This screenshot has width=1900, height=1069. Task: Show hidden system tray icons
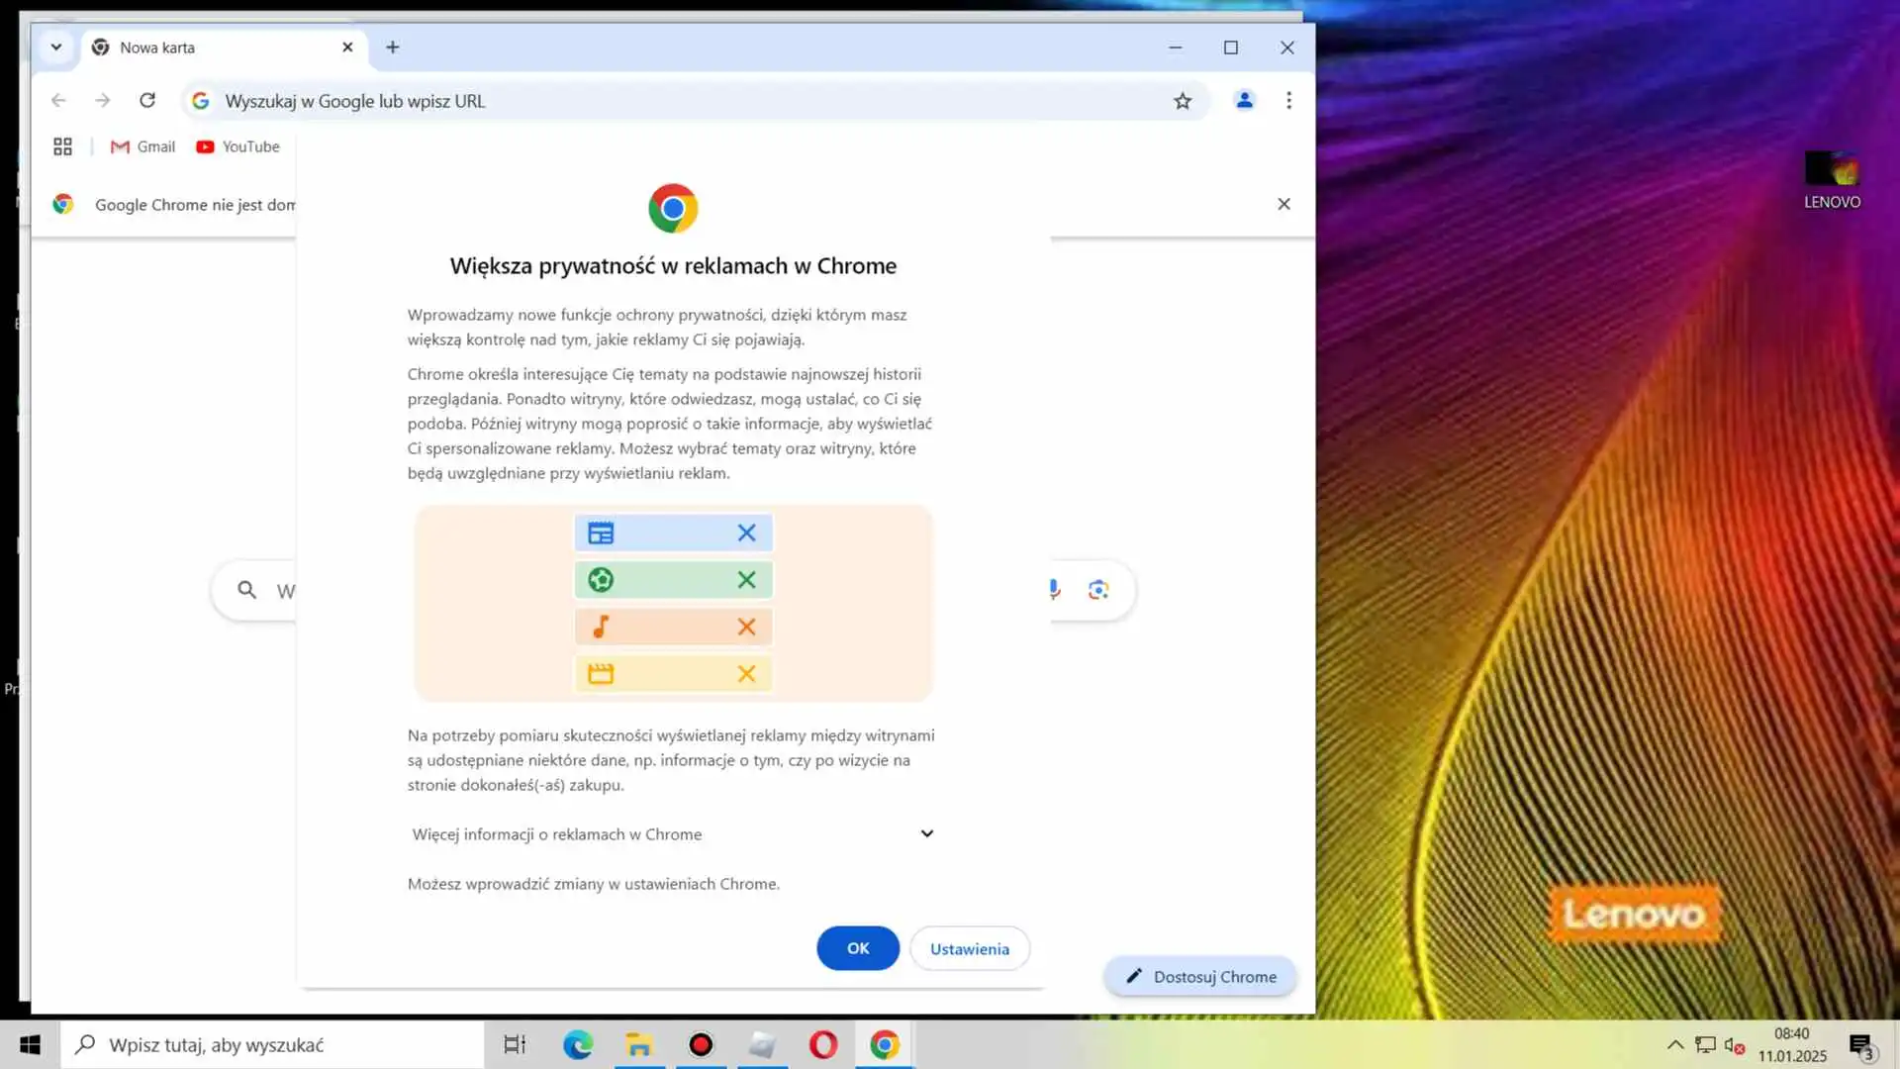tap(1674, 1044)
